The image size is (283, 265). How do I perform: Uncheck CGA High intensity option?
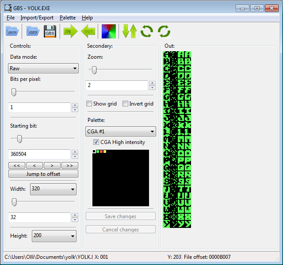(96, 142)
